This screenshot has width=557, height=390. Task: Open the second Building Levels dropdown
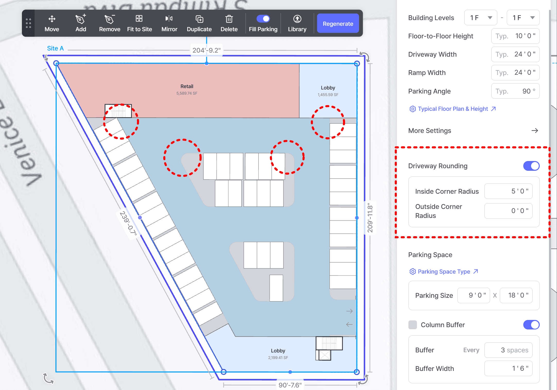point(523,18)
